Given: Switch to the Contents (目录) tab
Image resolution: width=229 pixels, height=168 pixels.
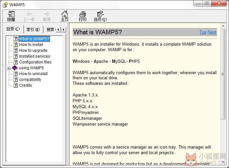Looking at the screenshot, I should 13,29.
